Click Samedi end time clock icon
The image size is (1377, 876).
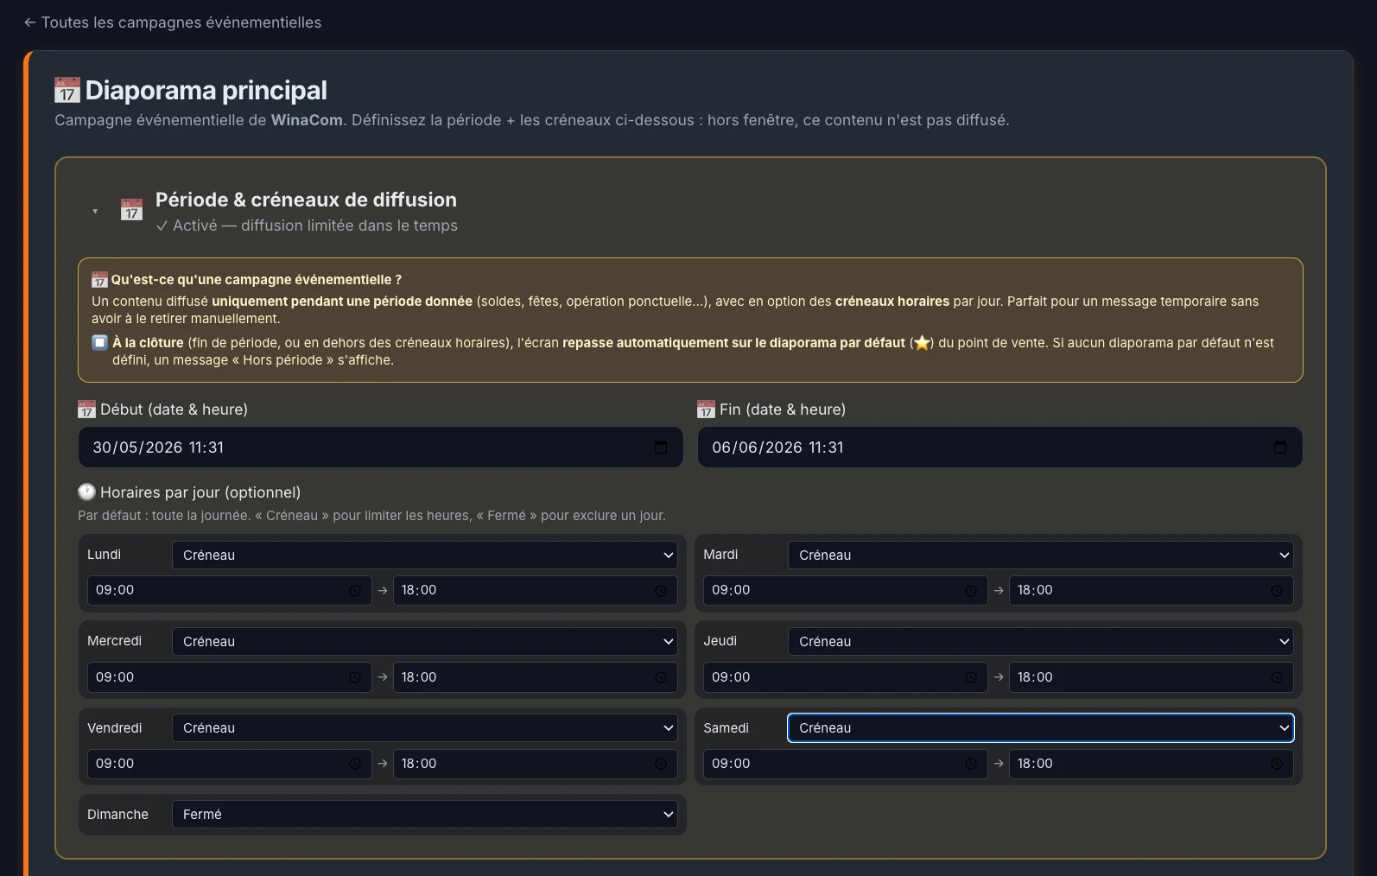(x=1277, y=764)
